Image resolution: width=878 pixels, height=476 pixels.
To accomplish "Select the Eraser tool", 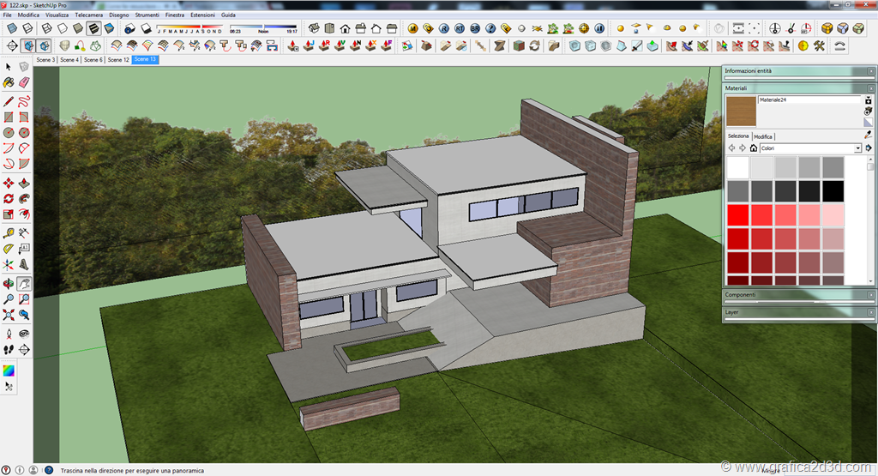I will point(24,83).
